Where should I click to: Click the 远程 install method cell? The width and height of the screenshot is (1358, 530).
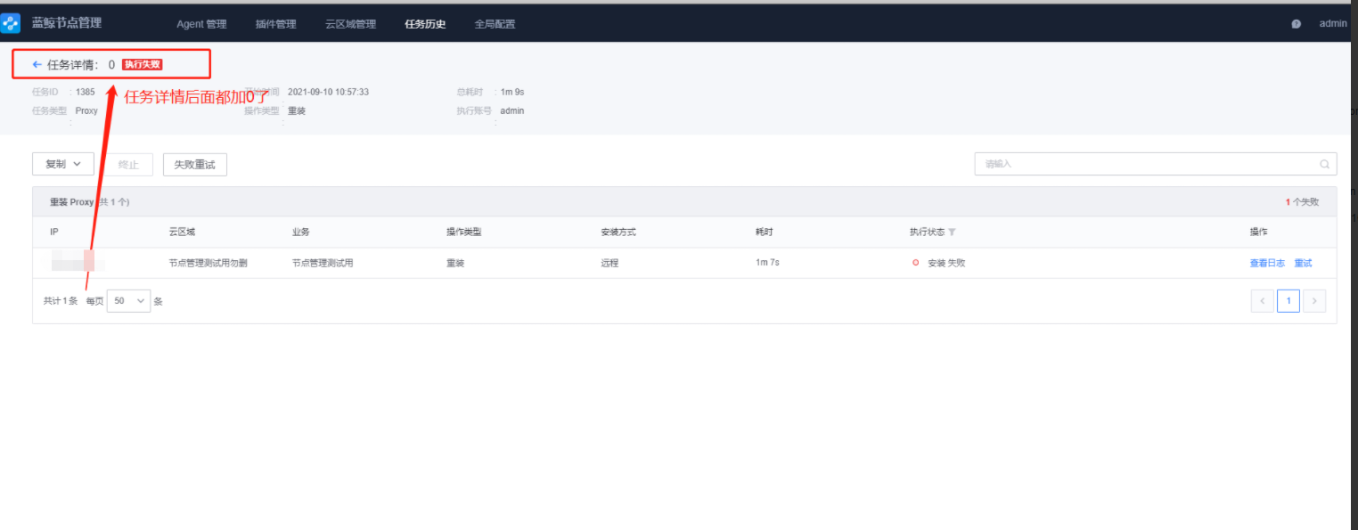(x=609, y=264)
